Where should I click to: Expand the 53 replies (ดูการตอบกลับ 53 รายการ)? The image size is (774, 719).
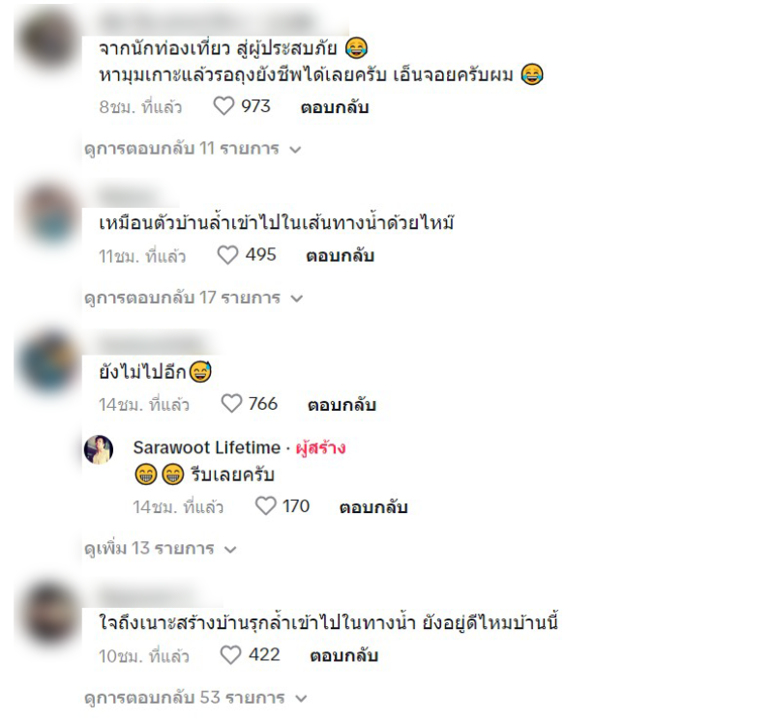point(196,698)
